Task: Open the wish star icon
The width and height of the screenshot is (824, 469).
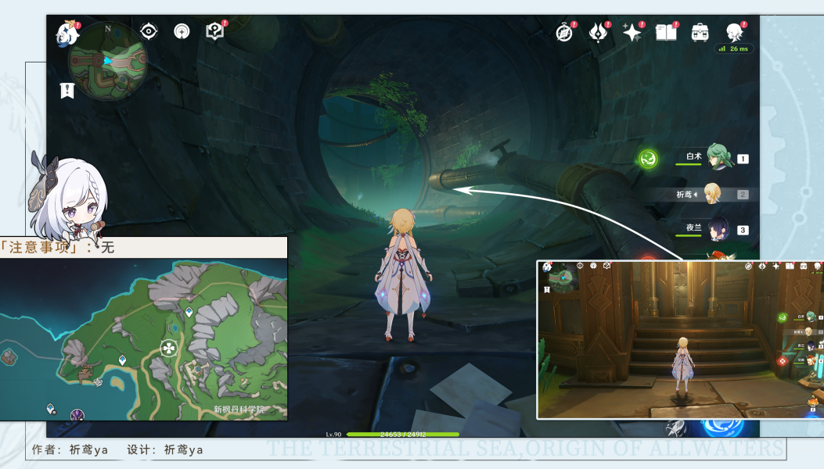Action: [x=631, y=32]
